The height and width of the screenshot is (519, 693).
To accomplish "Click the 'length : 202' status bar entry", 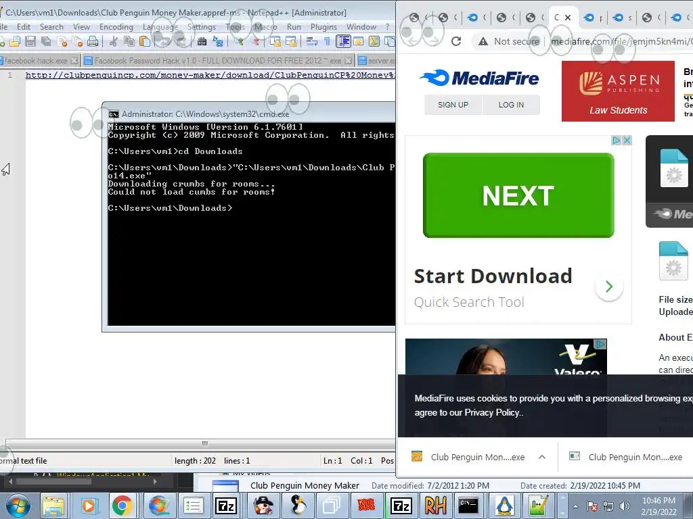I will tap(195, 461).
